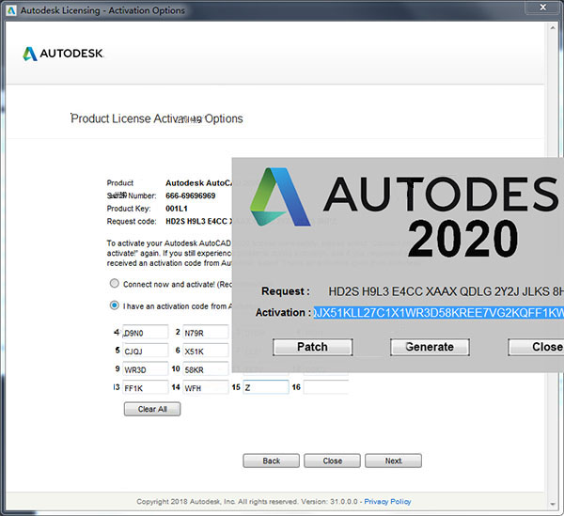Screen dimensions: 564x516
Task: Click activation field 2 containing N79R
Action: tap(205, 332)
